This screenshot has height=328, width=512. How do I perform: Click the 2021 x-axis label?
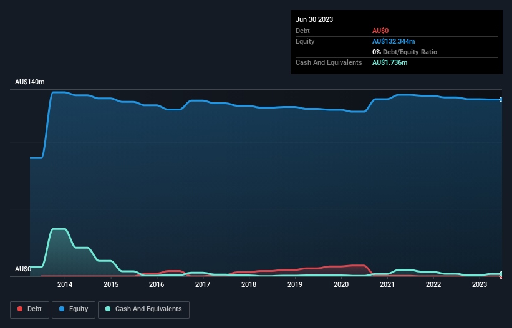point(387,284)
